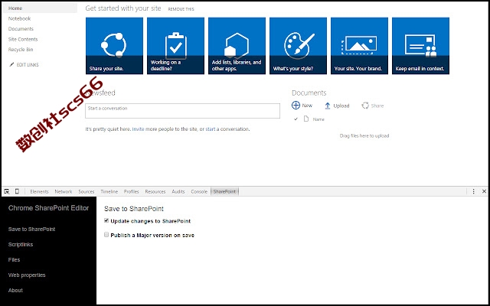Screen dimensions: 490x306
Task: Switch to the Resources tab
Action: pyautogui.click(x=155, y=191)
